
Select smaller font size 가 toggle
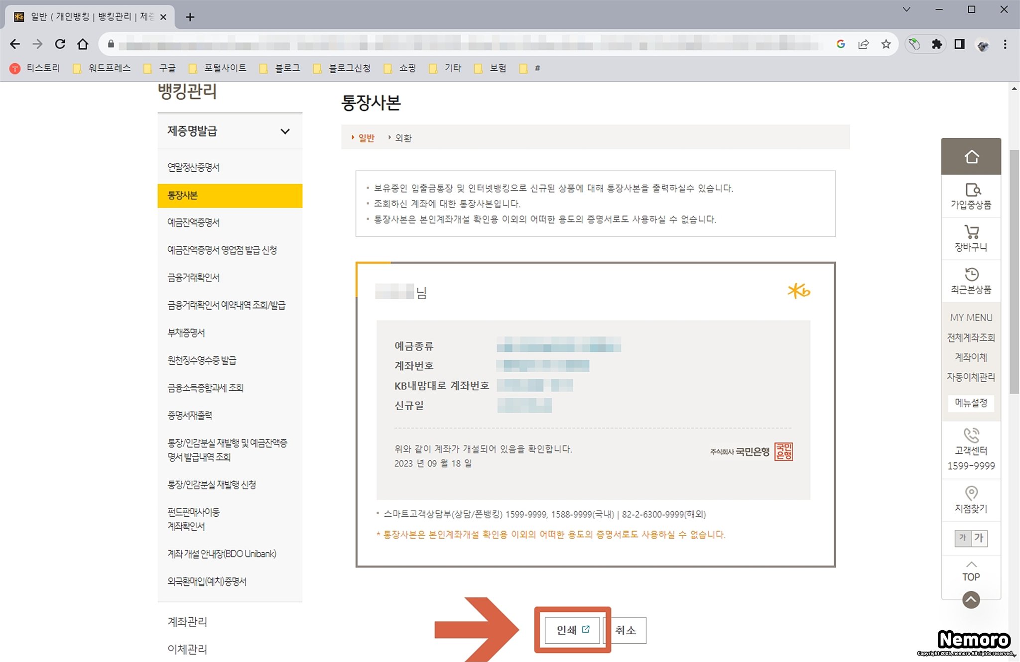(962, 538)
